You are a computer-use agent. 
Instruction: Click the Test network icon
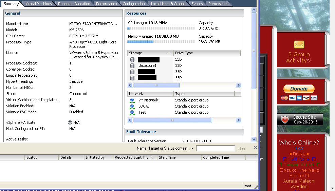pos(132,112)
